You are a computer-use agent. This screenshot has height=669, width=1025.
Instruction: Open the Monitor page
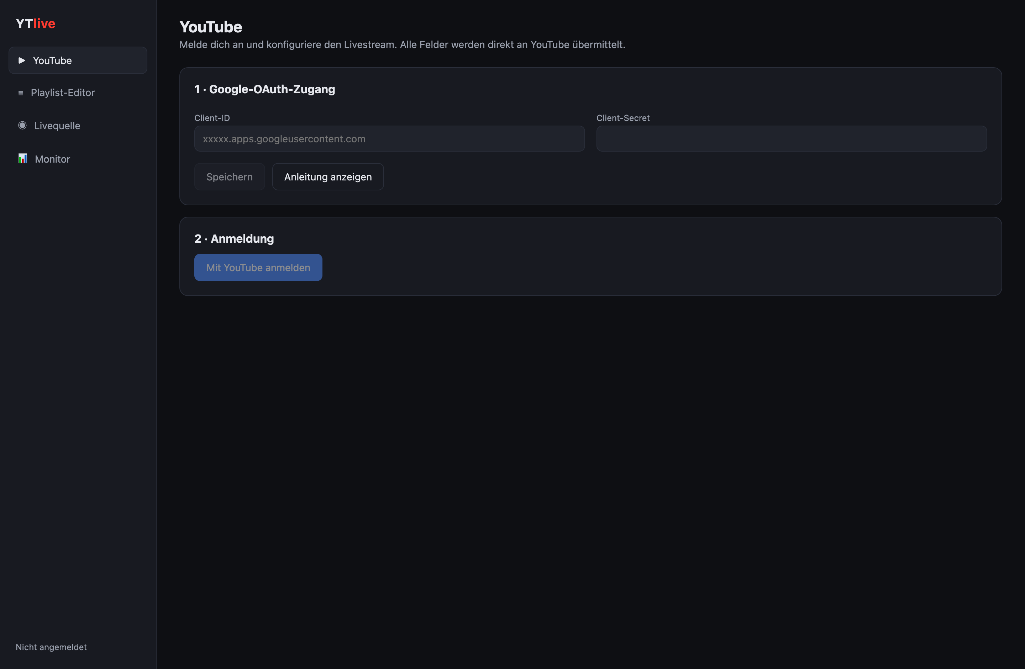coord(78,159)
